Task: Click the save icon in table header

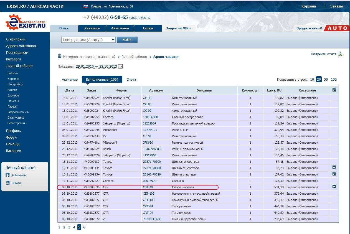Action: tap(334, 90)
